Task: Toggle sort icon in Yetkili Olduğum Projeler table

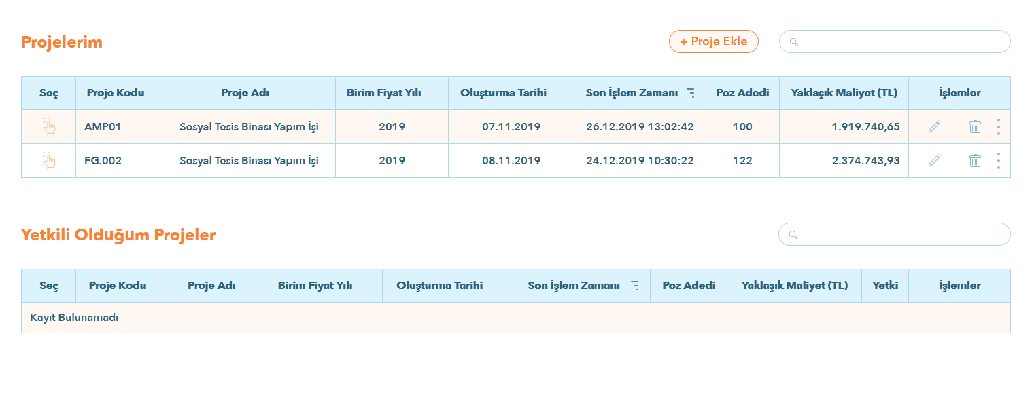Action: (636, 286)
